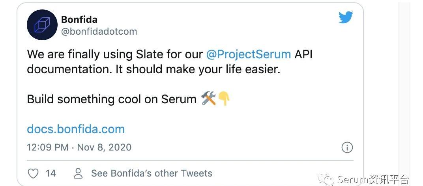Open the @ProjectSerum mention

coord(249,55)
